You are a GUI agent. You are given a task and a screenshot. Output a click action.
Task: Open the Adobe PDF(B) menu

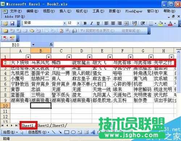15,16
